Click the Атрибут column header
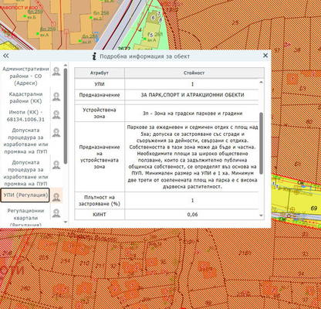This screenshot has width=321, height=309. pos(100,73)
